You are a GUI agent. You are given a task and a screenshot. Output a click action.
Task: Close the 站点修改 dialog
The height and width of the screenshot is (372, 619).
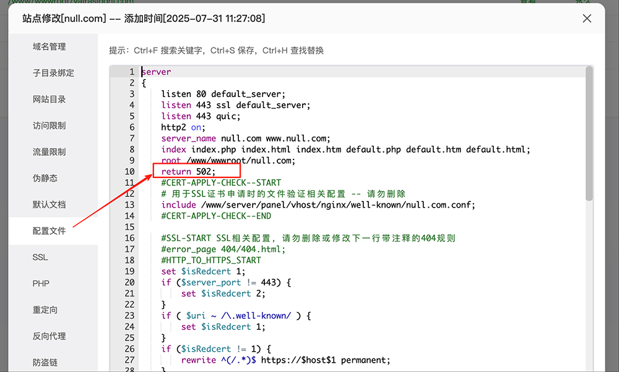tap(587, 18)
